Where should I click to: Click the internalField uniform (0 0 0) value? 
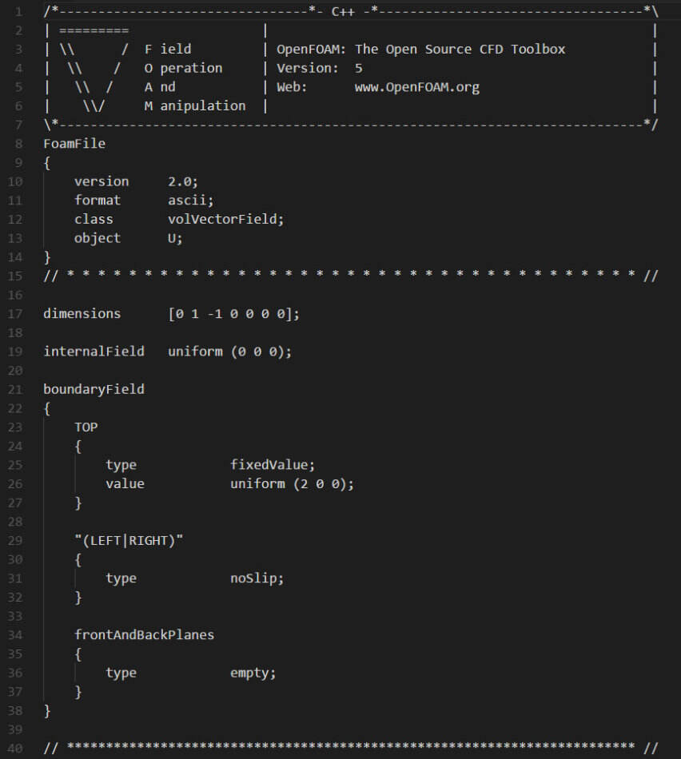(x=229, y=352)
